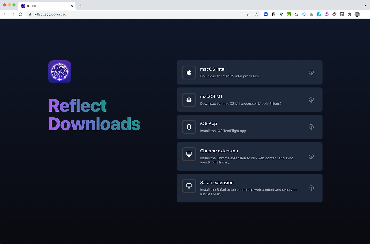Click the Apple icon on macOS Intel
The height and width of the screenshot is (244, 370).
pos(189,72)
